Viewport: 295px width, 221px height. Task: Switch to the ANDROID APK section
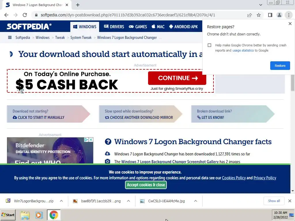(183, 27)
